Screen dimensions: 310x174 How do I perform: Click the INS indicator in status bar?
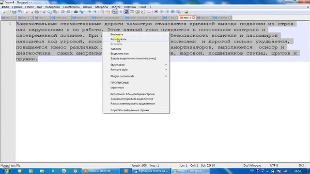[x=301, y=165]
